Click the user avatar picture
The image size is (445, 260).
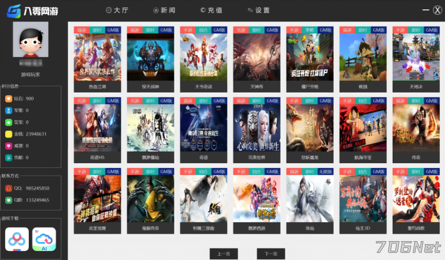(x=31, y=39)
